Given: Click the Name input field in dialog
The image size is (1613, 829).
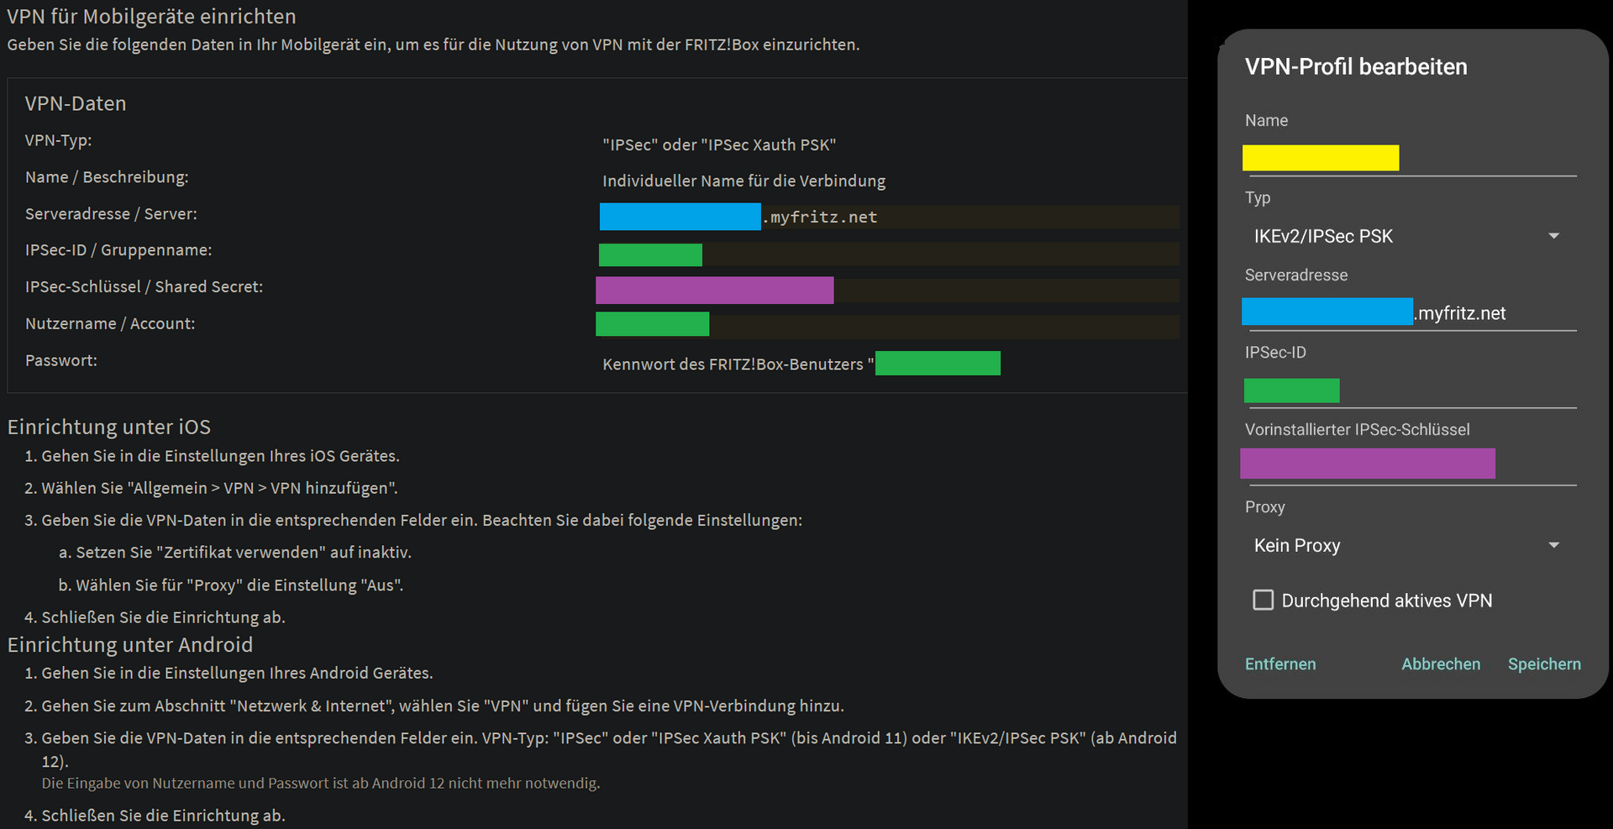Looking at the screenshot, I should [x=1409, y=158].
